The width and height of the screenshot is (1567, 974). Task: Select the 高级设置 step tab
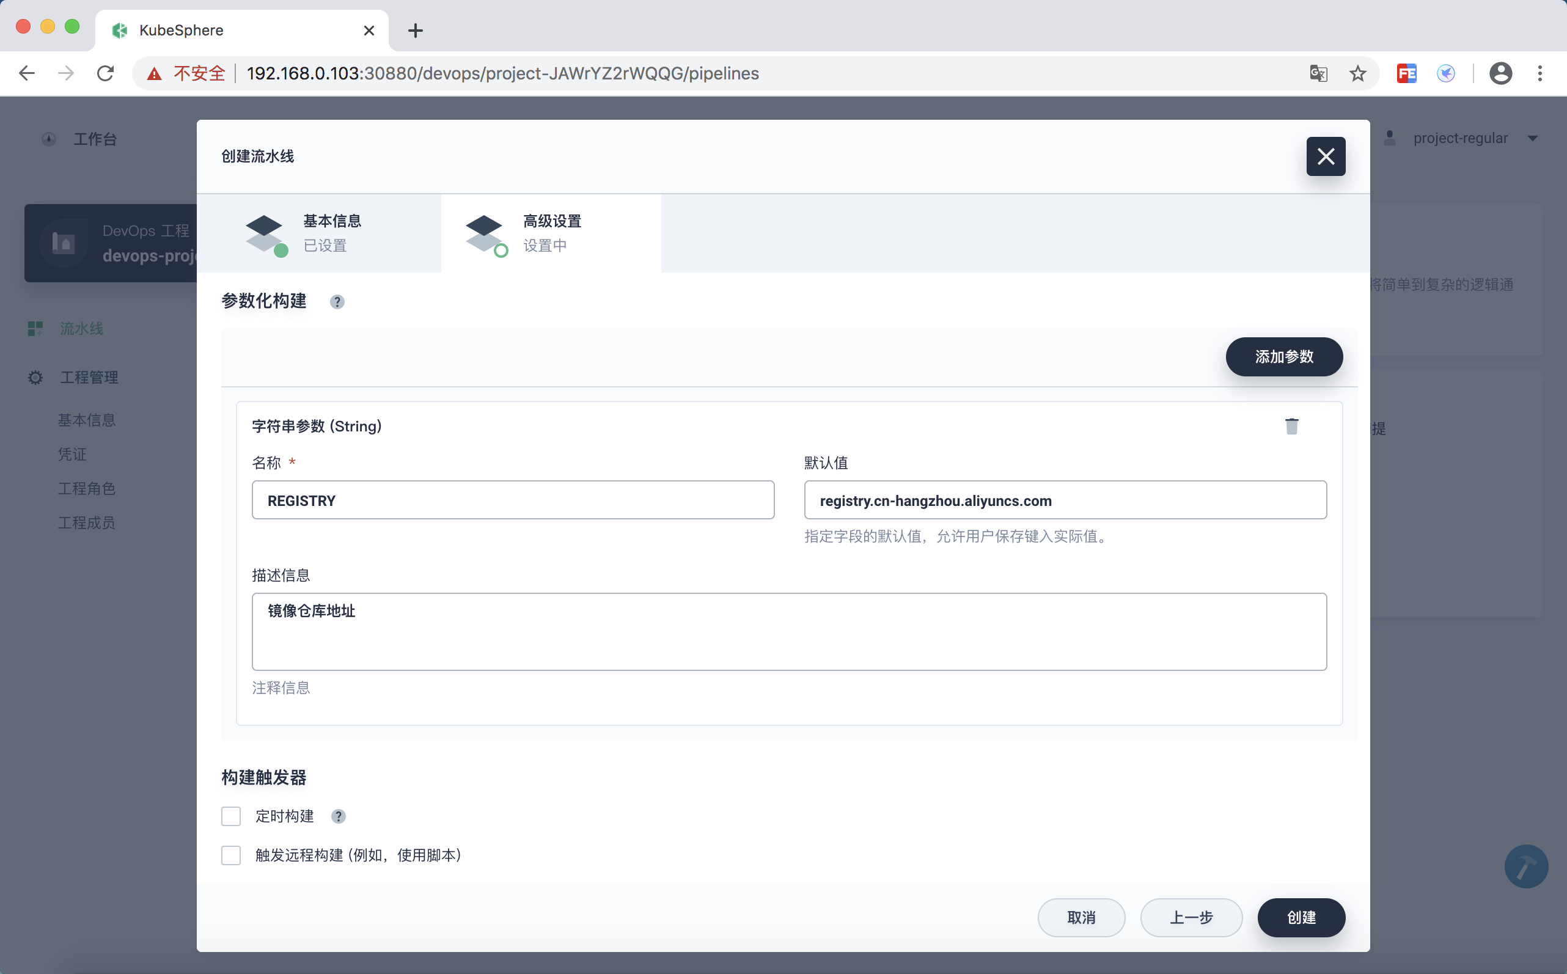coord(551,233)
